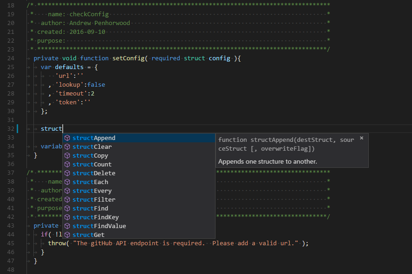
Task: Click the throw statement on line 45
Action: [57, 243]
